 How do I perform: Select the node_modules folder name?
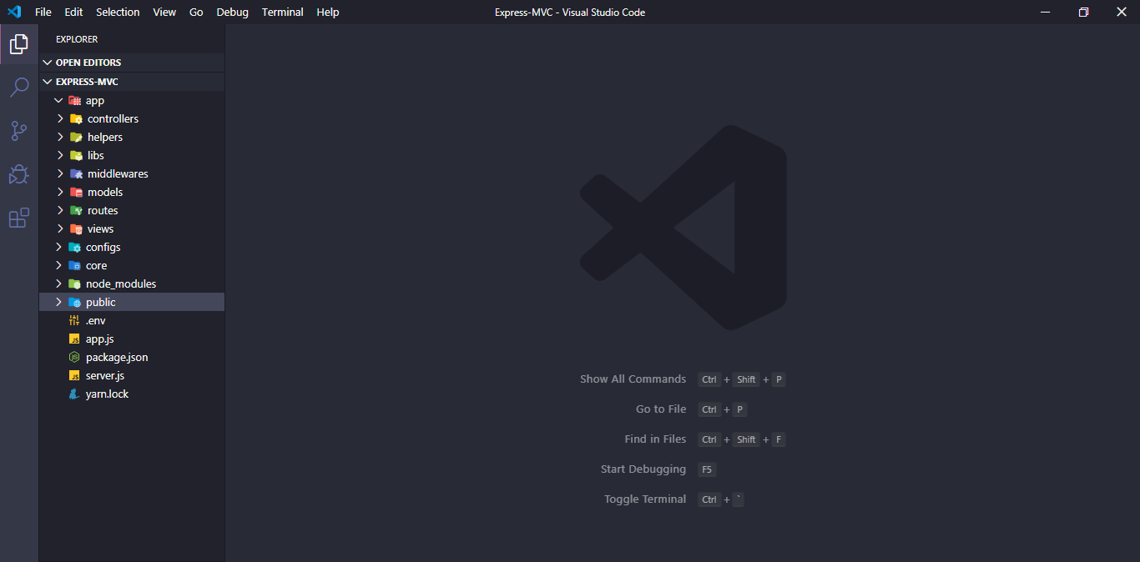pyautogui.click(x=121, y=284)
